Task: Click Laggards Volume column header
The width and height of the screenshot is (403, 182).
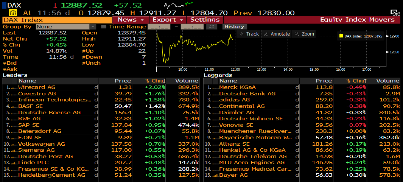Action: pos(384,81)
